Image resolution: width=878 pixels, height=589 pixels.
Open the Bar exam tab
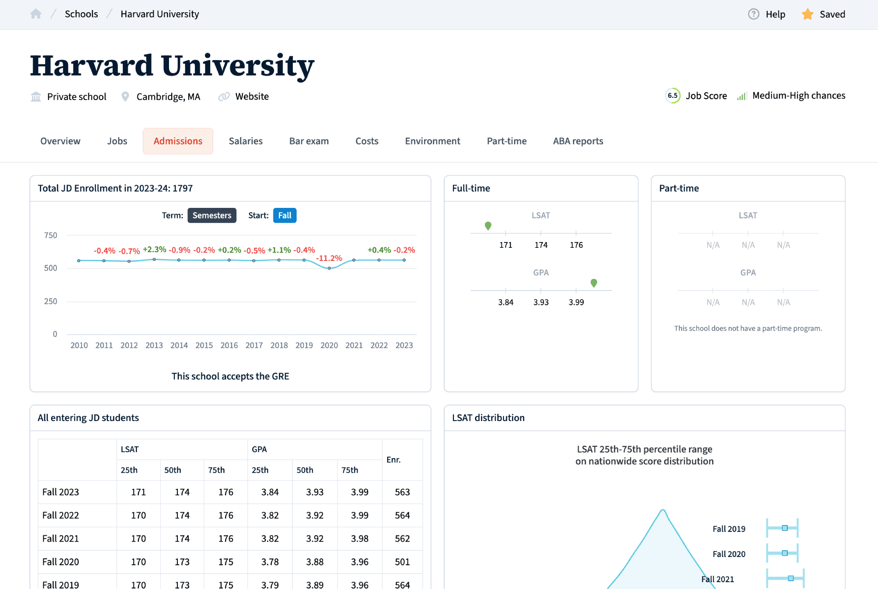[x=309, y=141]
